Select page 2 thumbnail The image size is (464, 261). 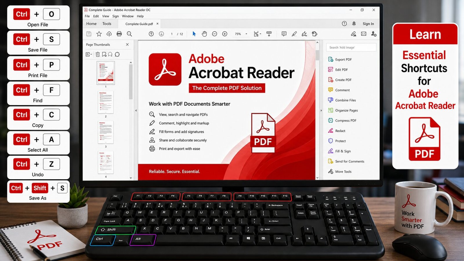[x=106, y=102]
